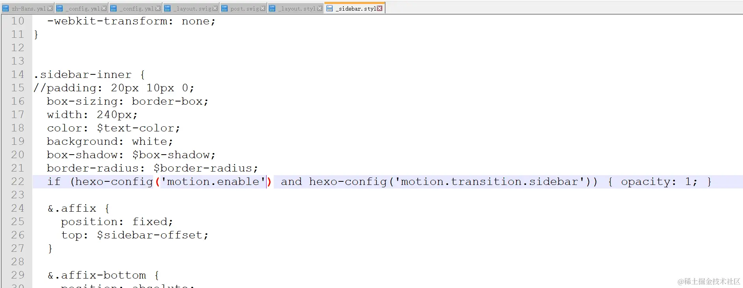This screenshot has height=288, width=743.
Task: Click line number 12 in the margin
Action: click(18, 48)
